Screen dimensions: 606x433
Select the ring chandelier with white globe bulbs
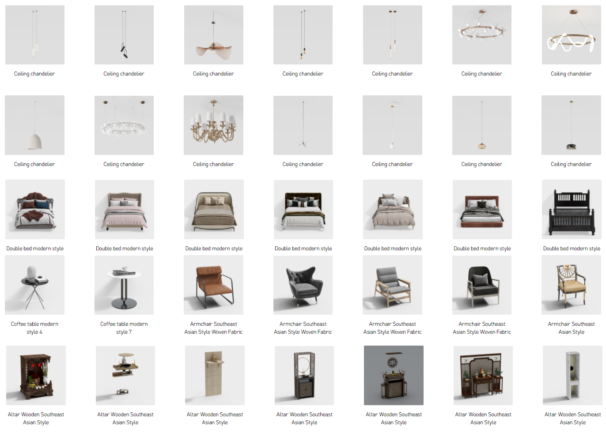(482, 35)
